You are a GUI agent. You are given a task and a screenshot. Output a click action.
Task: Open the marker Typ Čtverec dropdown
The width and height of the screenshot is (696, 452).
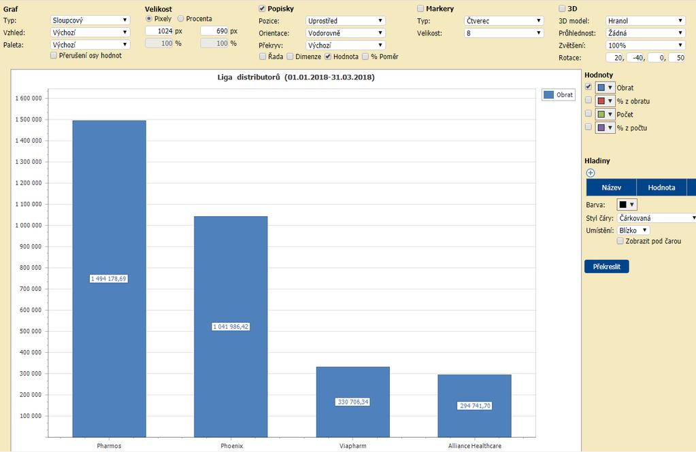pos(504,21)
